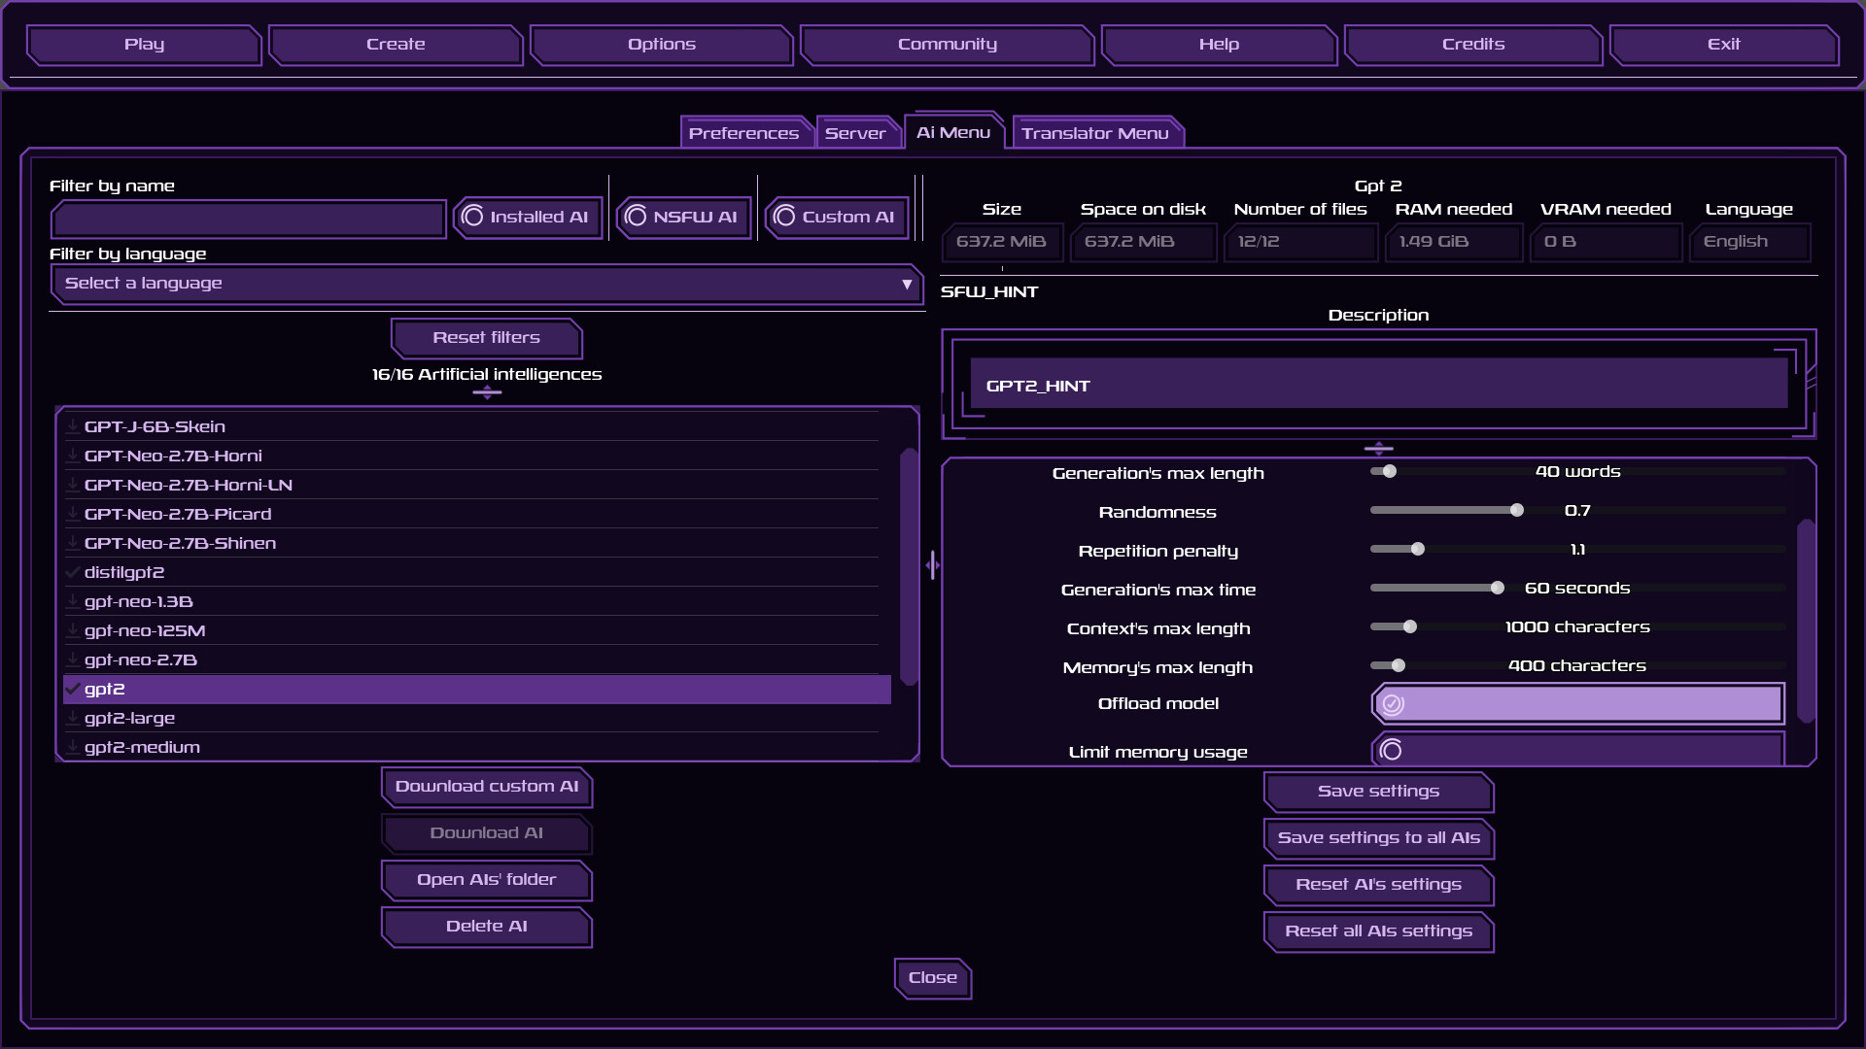1866x1049 pixels.
Task: Click the download icon beside gpt2-medium
Action: point(72,747)
